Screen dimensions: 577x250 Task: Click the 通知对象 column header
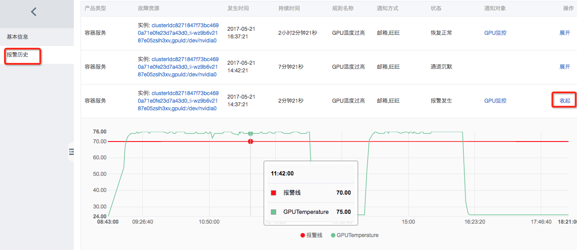pyautogui.click(x=495, y=8)
